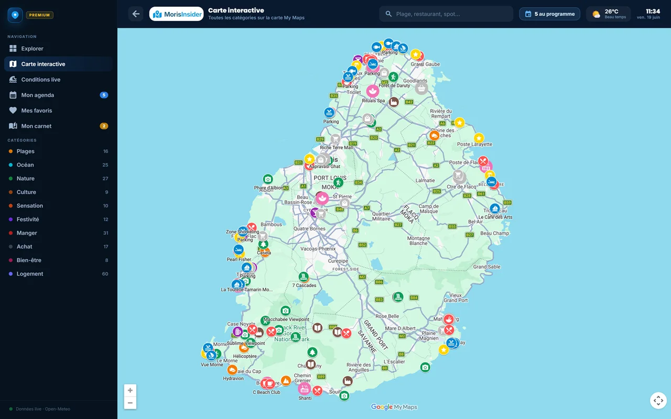Screen dimensions: 671x419
Task: Select the Poste Lafayette yellow star marker
Action: click(x=479, y=138)
